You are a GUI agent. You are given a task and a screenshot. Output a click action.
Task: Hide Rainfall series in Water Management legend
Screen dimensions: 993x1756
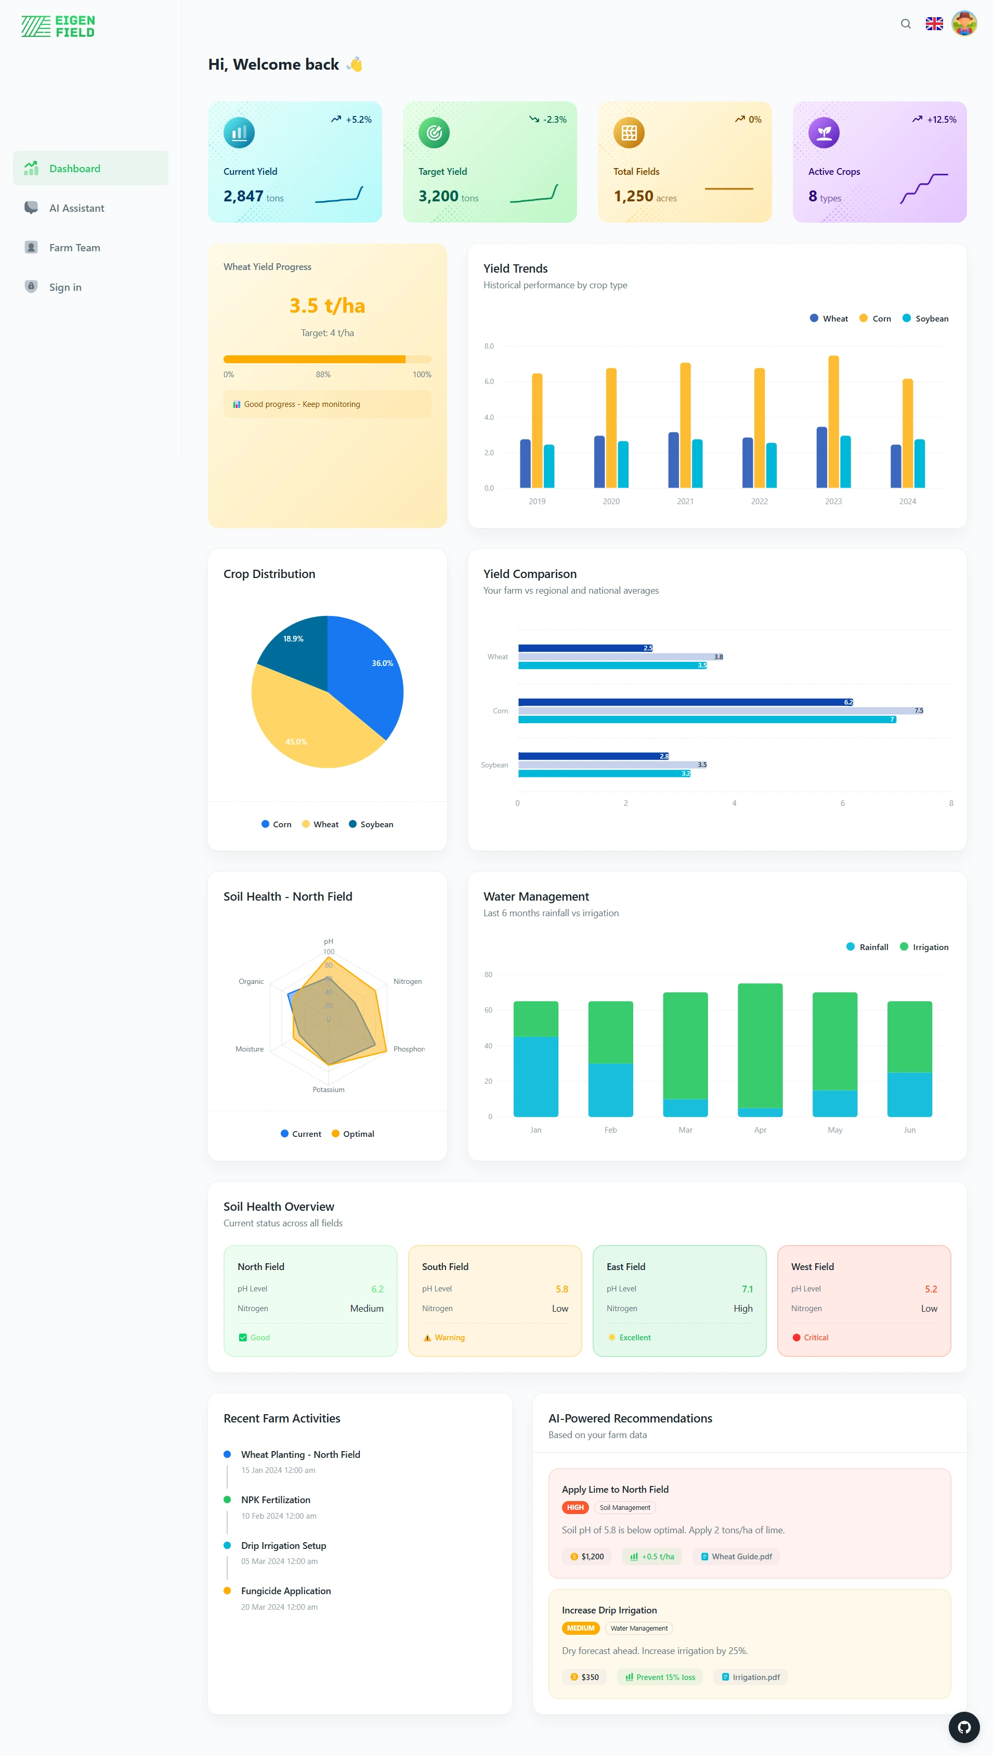[868, 946]
